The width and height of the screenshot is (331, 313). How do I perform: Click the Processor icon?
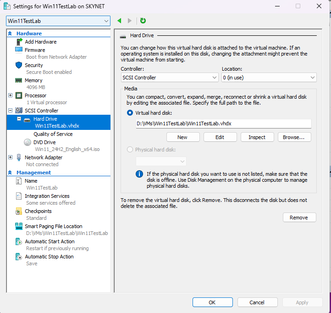[19, 95]
